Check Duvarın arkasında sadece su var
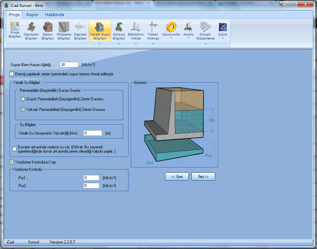This screenshot has width=317, height=249. 14,149
